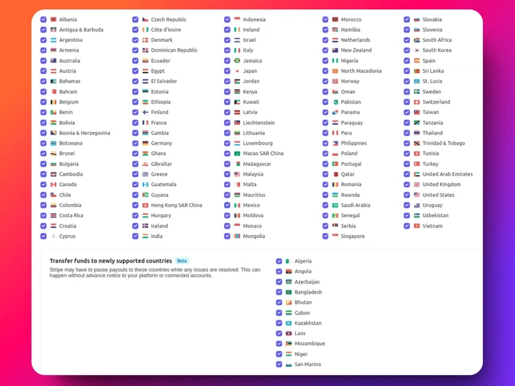Click the 'Stripe may have to pause payouts' description

point(155,272)
